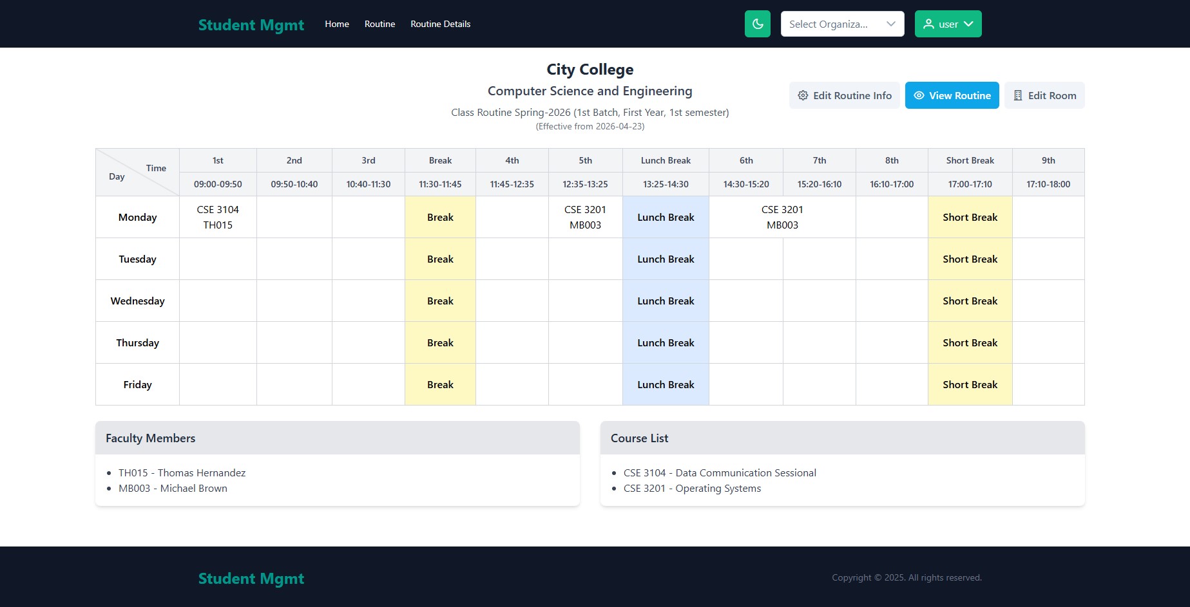Click the building icon in Edit Room
The height and width of the screenshot is (607, 1190).
1018,95
